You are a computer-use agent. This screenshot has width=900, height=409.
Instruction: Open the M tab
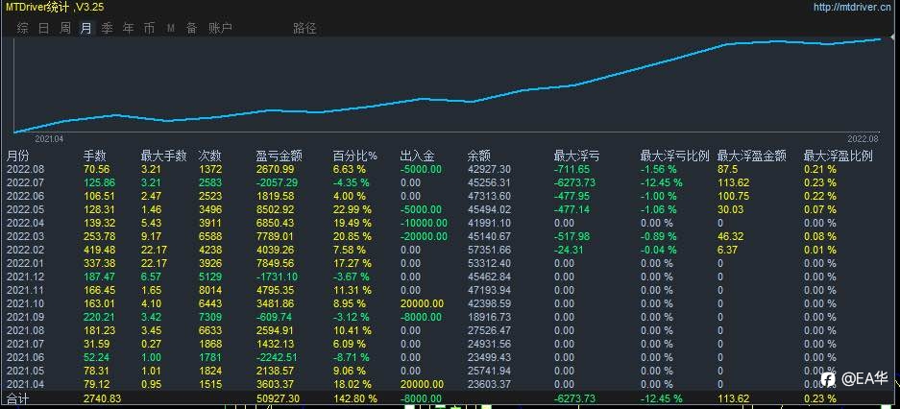coord(170,28)
